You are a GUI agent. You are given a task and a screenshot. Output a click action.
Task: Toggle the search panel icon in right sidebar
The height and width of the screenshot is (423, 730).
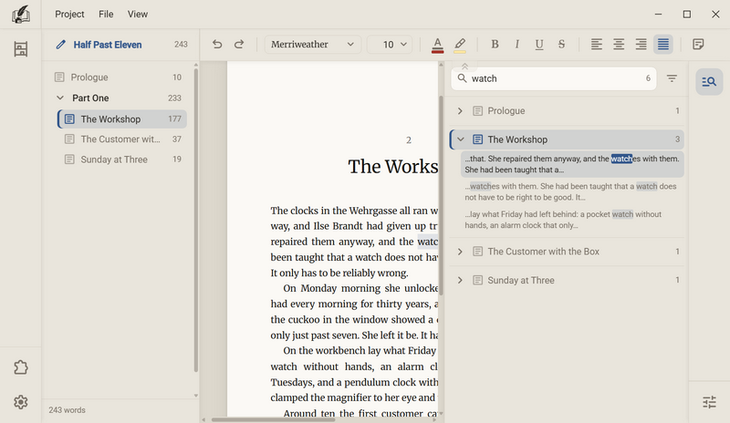pos(709,82)
